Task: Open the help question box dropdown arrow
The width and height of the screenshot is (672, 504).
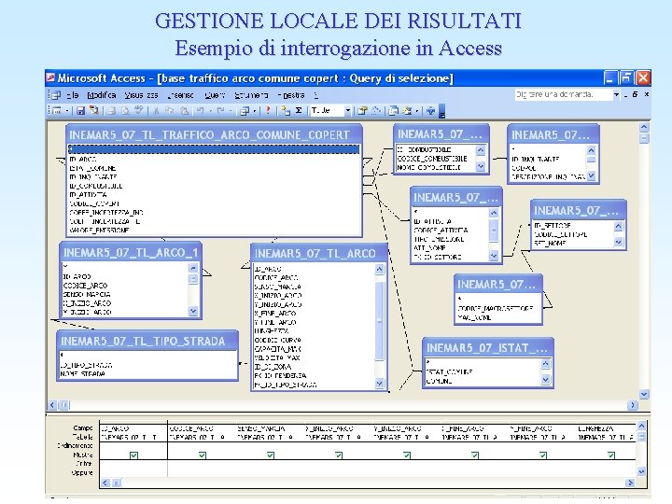Action: click(616, 94)
